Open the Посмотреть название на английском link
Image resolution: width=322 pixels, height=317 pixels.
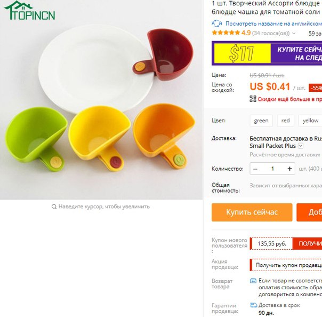click(273, 23)
